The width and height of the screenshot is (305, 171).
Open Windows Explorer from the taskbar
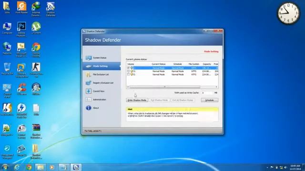(40, 167)
